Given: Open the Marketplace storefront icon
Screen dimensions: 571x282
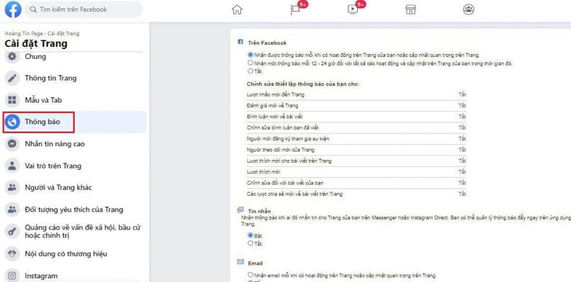Looking at the screenshot, I should [x=410, y=9].
